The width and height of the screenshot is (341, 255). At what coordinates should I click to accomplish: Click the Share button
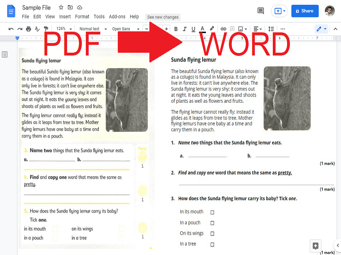tap(305, 11)
